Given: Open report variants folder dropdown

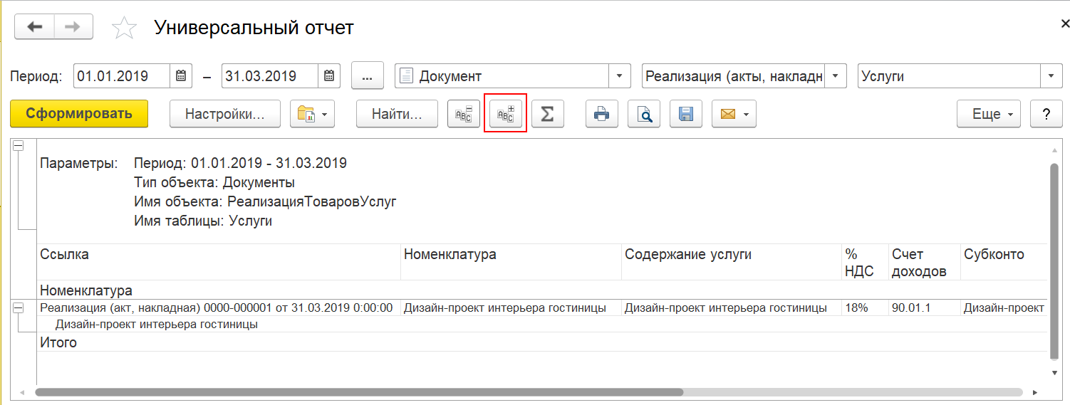Looking at the screenshot, I should [x=312, y=114].
